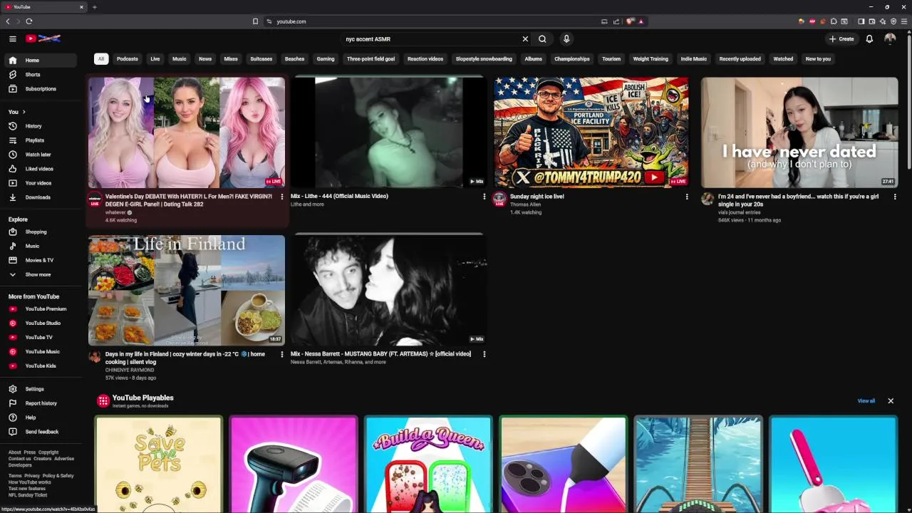Open the YouTube hamburger guide menu
Image resolution: width=912 pixels, height=513 pixels.
coord(12,38)
